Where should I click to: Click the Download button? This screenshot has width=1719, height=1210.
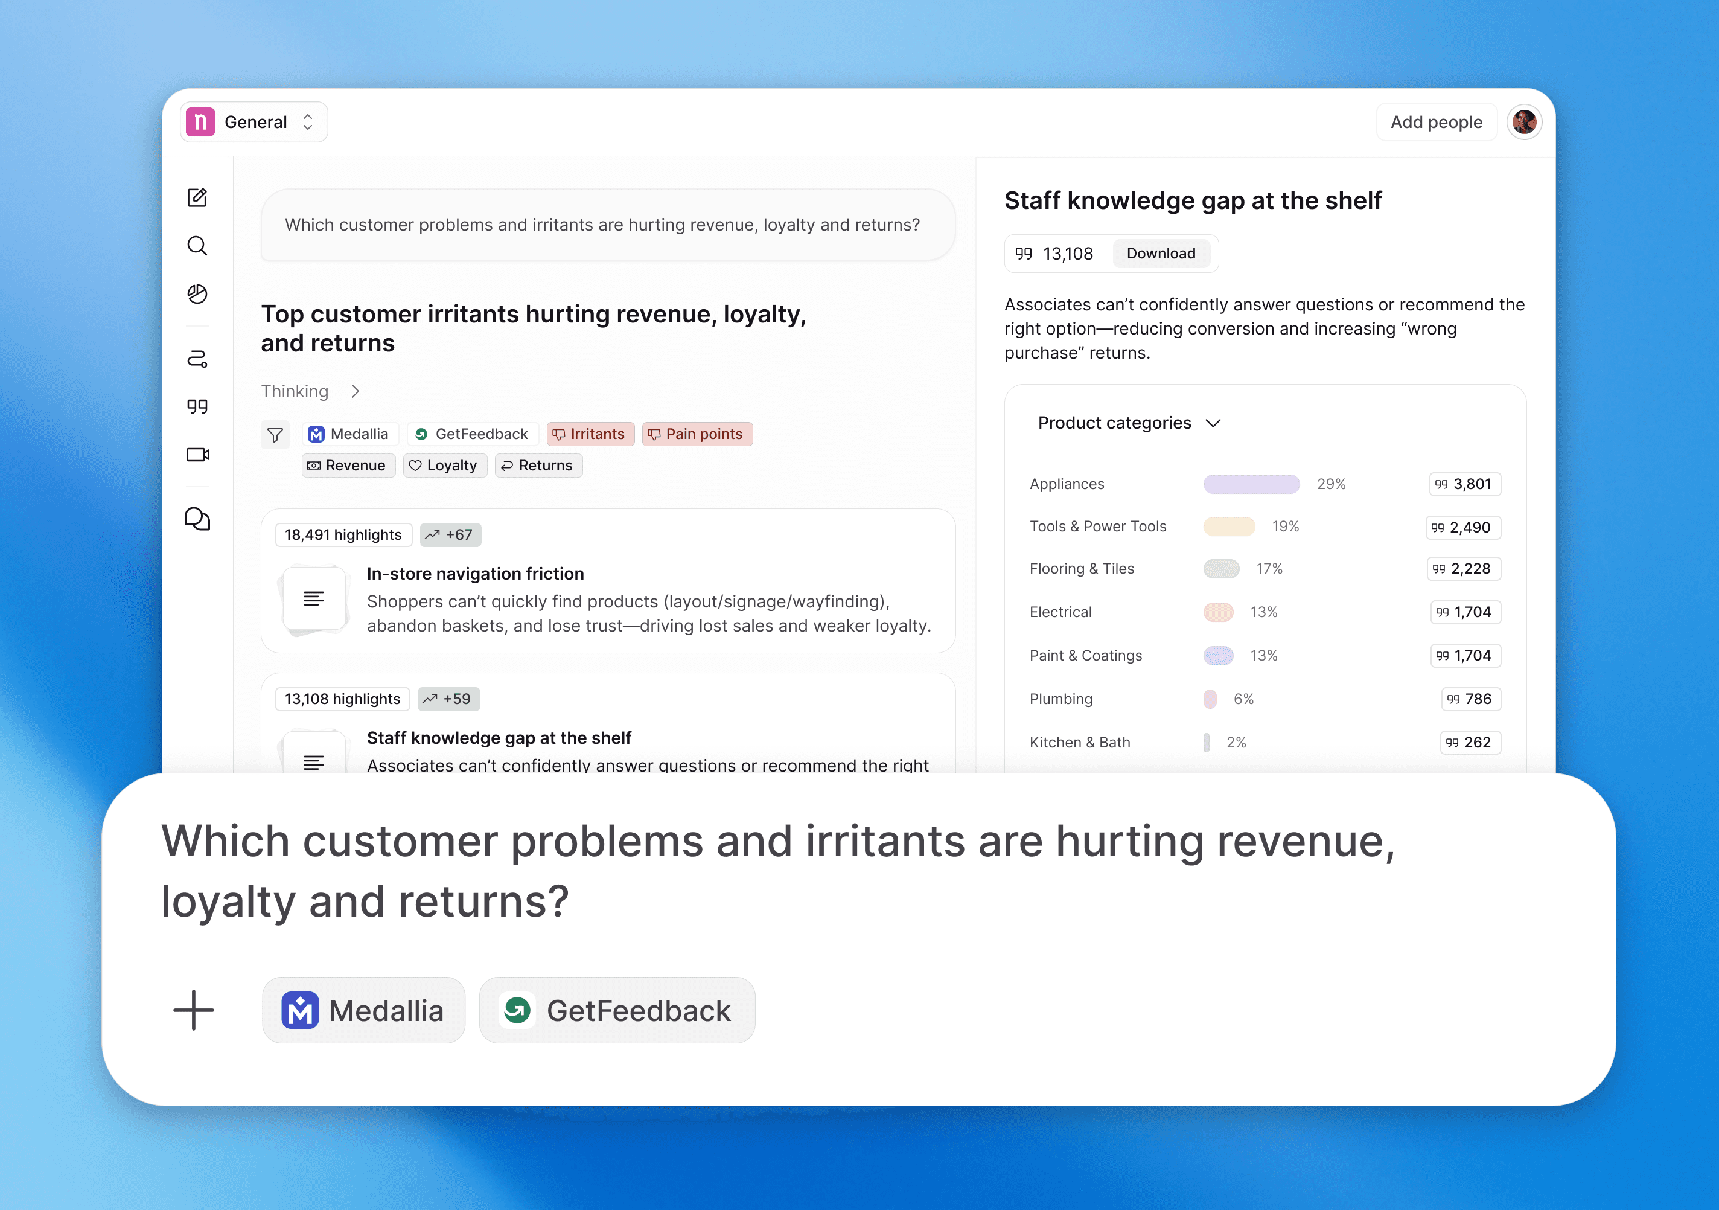tap(1161, 254)
